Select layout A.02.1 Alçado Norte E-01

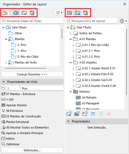[96, 68]
